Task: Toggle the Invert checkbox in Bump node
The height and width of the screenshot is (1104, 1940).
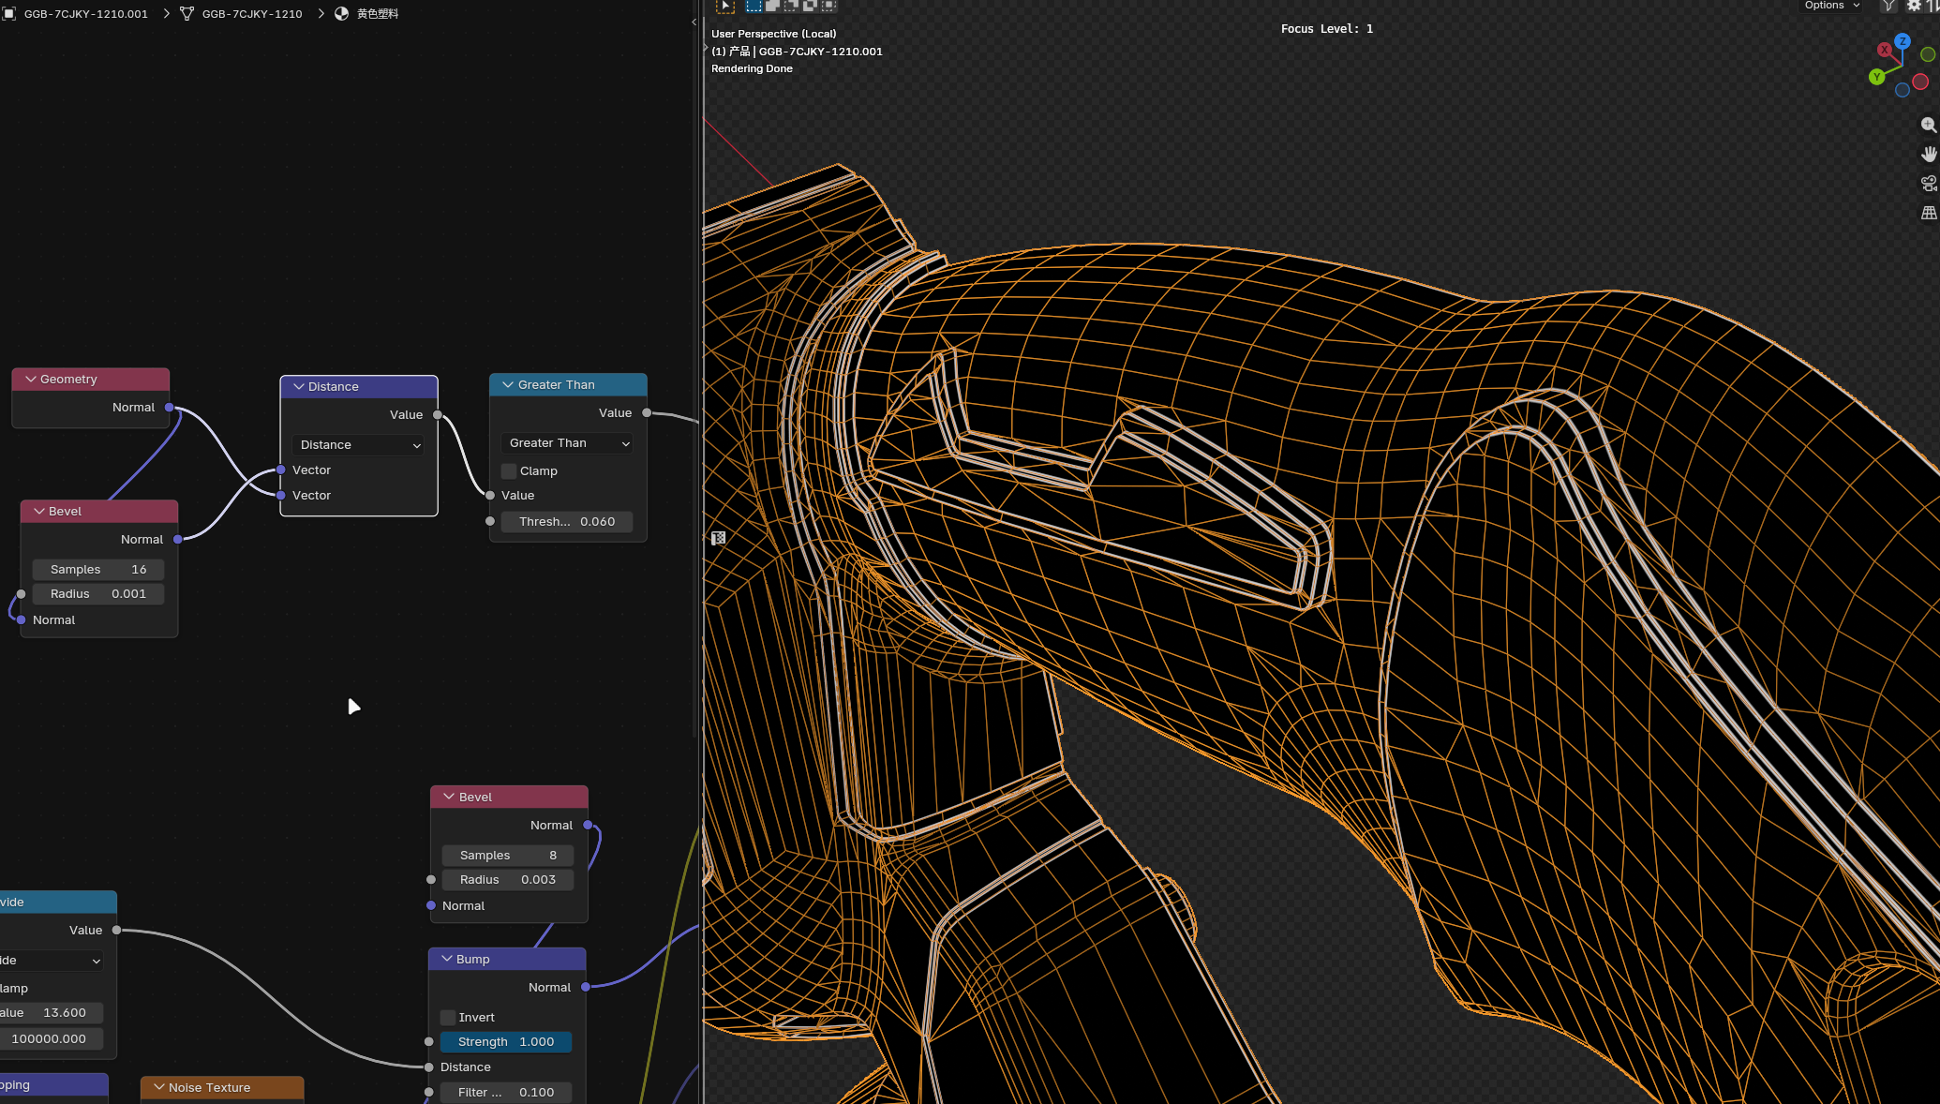Action: coord(448,1018)
